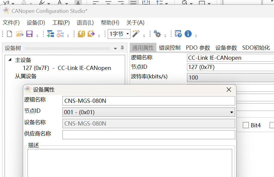Close the 设备属性 dialog
Viewport: 274px width, 177px height.
pyautogui.click(x=229, y=90)
